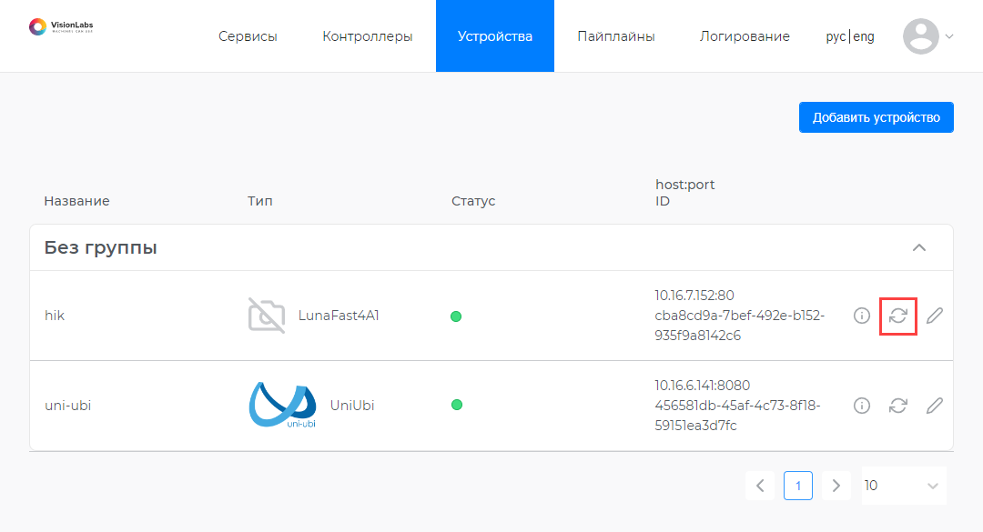Click the Тип column header
This screenshot has width=983, height=532.
[x=259, y=201]
